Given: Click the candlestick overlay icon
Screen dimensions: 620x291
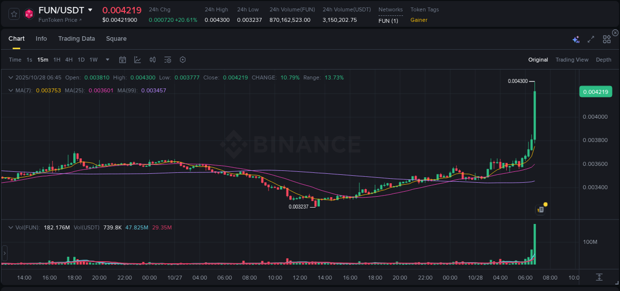Looking at the screenshot, I should coord(152,60).
